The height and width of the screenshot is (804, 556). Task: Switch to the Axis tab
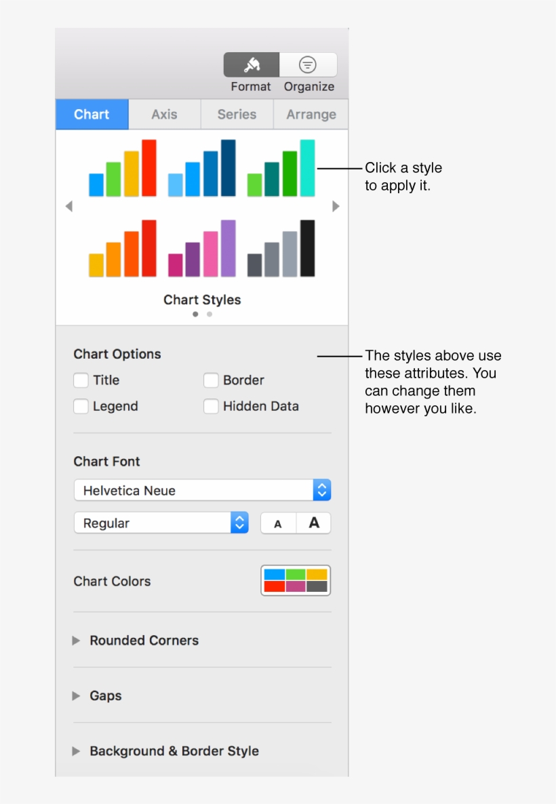click(164, 114)
